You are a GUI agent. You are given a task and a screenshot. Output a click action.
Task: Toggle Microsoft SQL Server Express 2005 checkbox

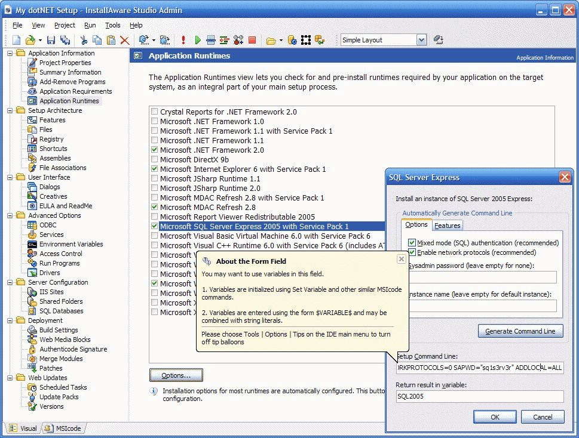[x=154, y=226]
